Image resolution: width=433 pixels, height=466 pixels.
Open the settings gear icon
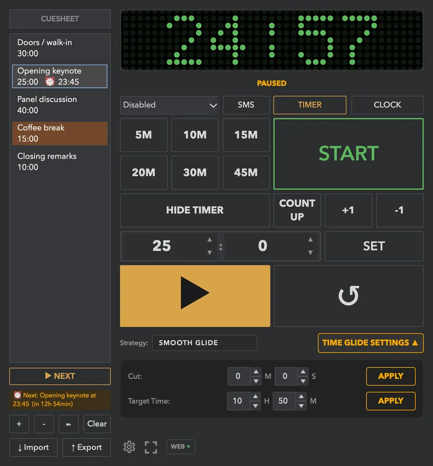pyautogui.click(x=129, y=447)
